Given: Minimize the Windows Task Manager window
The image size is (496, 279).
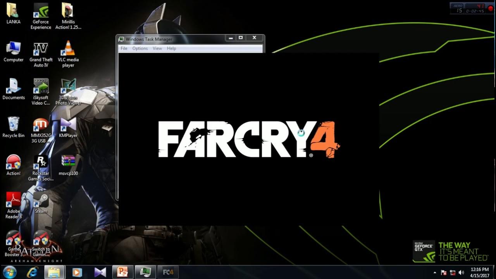Looking at the screenshot, I should [231, 38].
